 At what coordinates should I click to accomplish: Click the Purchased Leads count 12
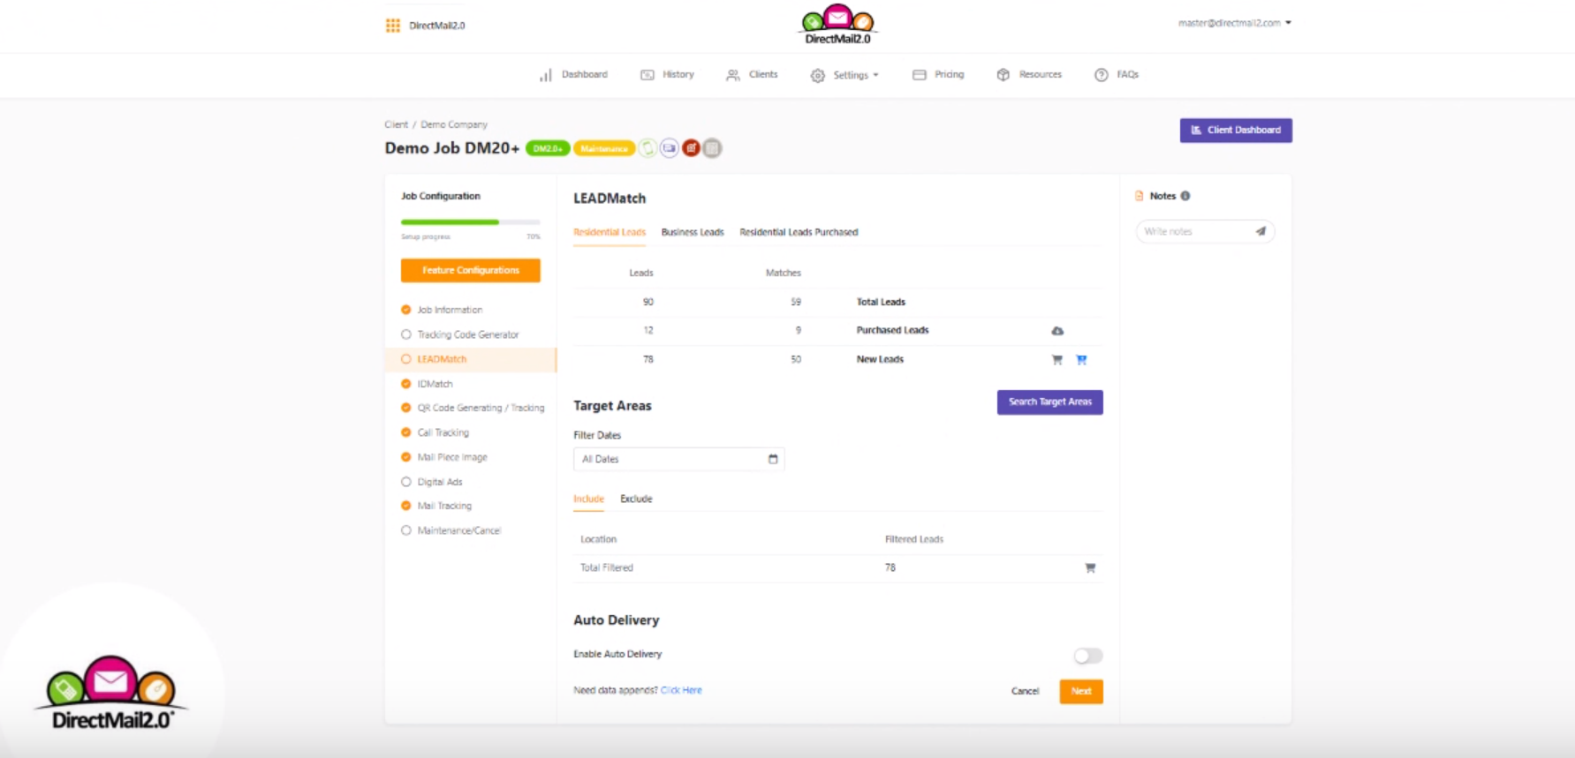point(647,330)
